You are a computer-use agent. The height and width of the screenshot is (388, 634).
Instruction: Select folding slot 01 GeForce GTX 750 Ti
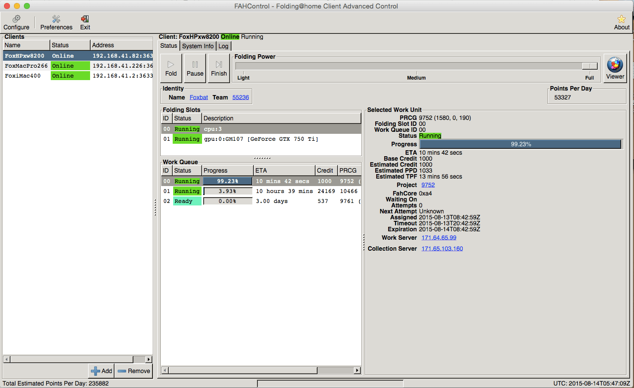coord(261,139)
